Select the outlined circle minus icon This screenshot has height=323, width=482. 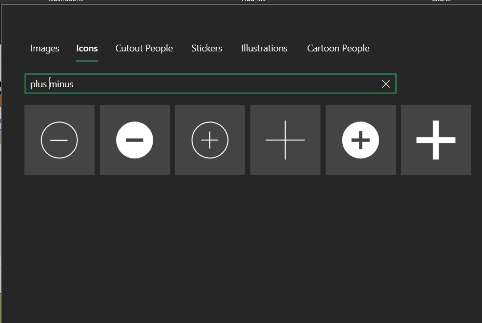tap(59, 140)
